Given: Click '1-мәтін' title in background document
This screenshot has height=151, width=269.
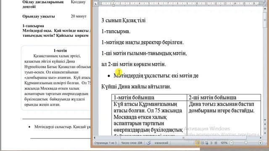Looking at the screenshot, I should pyautogui.click(x=60, y=51).
